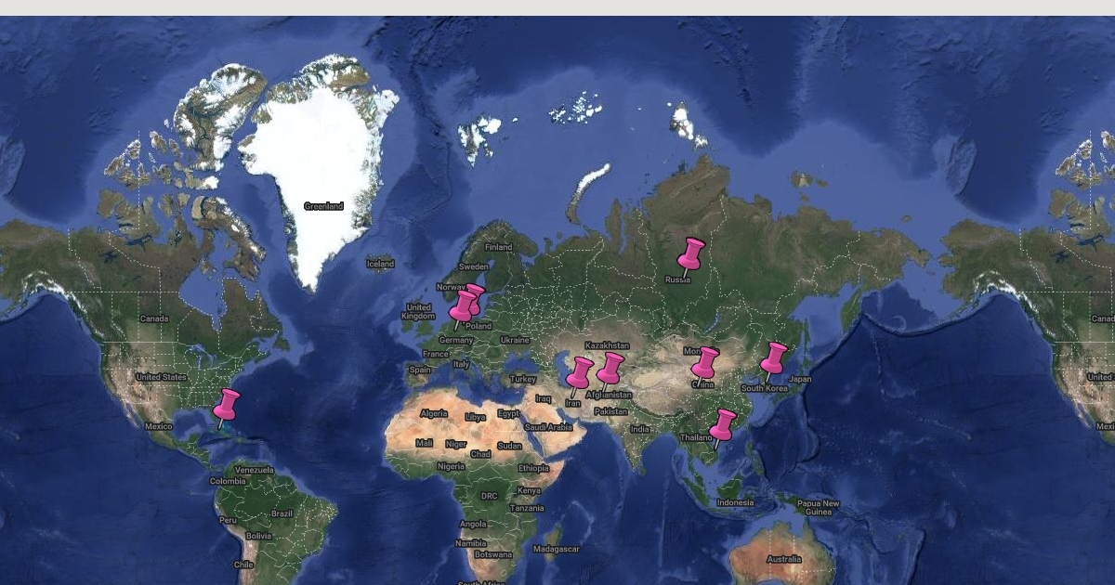The height and width of the screenshot is (585, 1115).
Task: Click the Australia country label
Action: (x=784, y=559)
